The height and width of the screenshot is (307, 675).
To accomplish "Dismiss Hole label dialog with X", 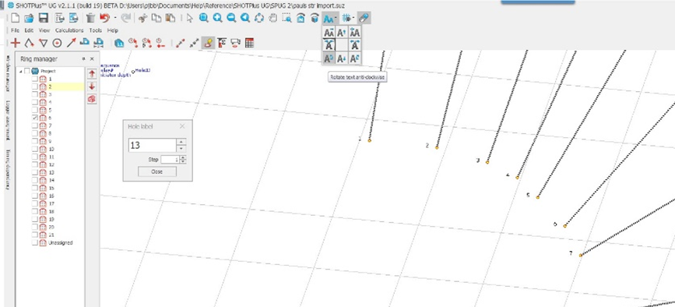I will [182, 126].
